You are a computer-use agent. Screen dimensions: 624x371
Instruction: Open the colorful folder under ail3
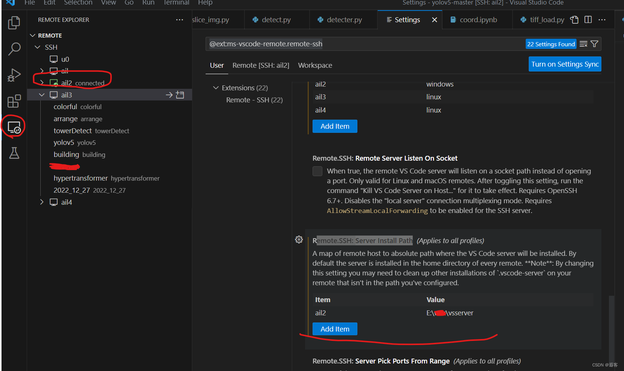point(78,107)
